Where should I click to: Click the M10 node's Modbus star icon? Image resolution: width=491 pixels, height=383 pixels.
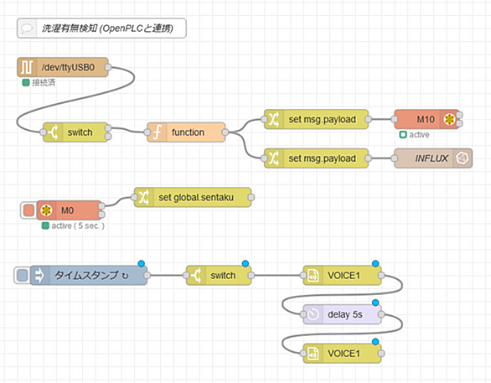click(x=449, y=119)
